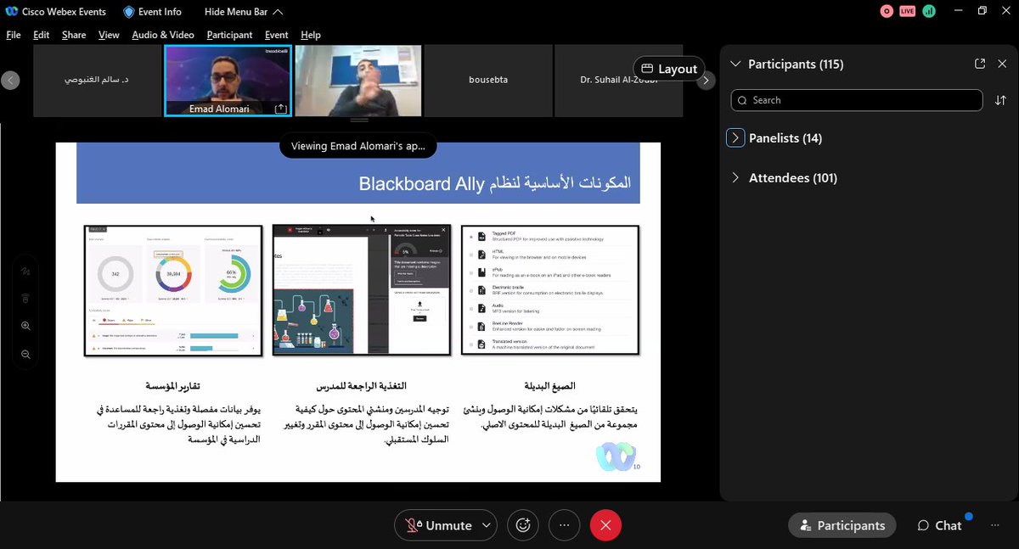The width and height of the screenshot is (1019, 549).
Task: Click the participant Search field
Action: pyautogui.click(x=857, y=100)
